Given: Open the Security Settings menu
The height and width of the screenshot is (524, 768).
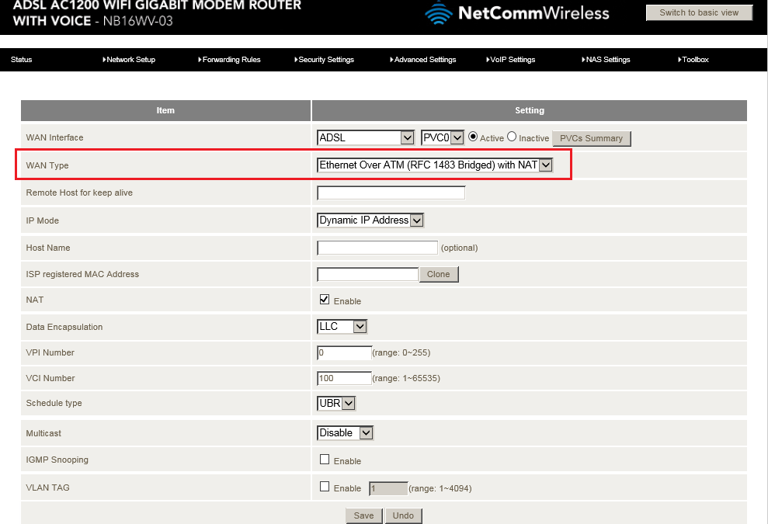Looking at the screenshot, I should click(325, 60).
